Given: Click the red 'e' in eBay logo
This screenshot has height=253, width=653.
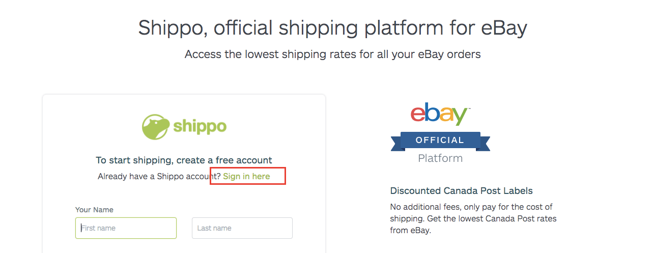Looking at the screenshot, I should tap(418, 114).
